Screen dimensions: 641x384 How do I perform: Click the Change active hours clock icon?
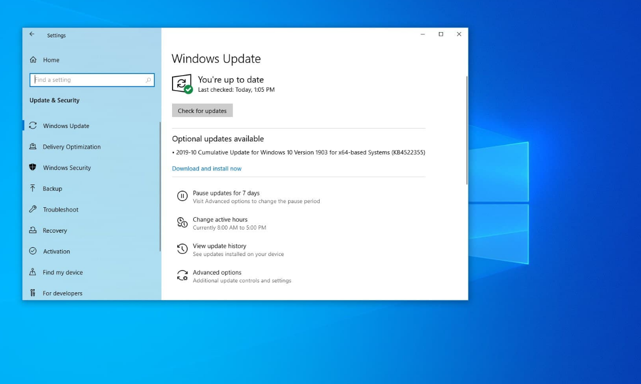click(182, 222)
